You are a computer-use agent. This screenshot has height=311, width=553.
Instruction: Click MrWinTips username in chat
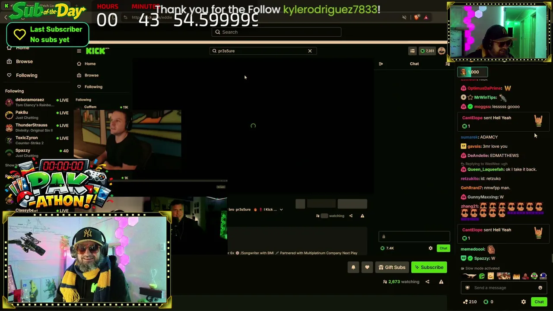(x=485, y=98)
